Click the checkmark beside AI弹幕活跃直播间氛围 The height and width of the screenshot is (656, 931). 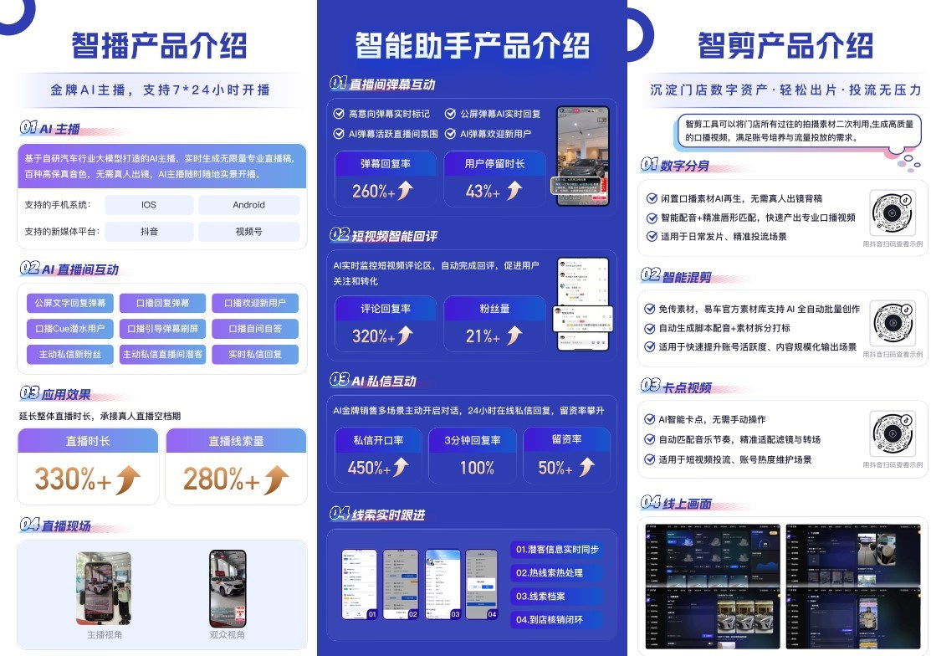339,134
